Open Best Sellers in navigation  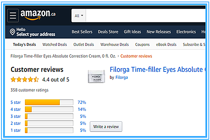(x=82, y=32)
